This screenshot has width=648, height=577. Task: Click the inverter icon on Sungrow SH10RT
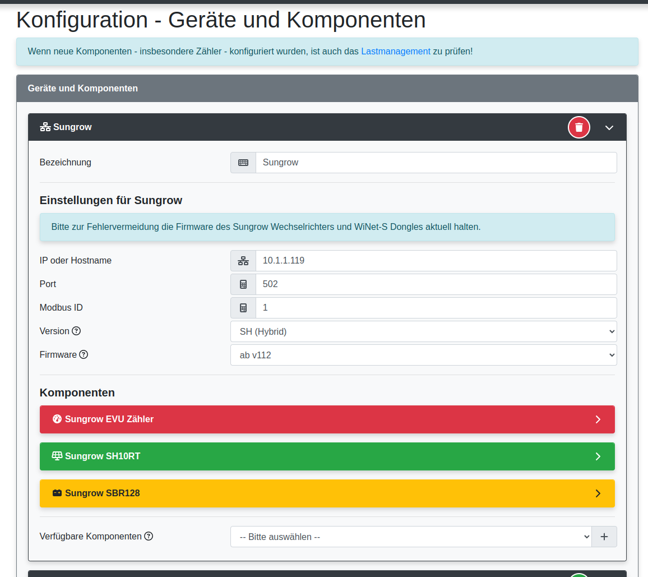click(57, 456)
